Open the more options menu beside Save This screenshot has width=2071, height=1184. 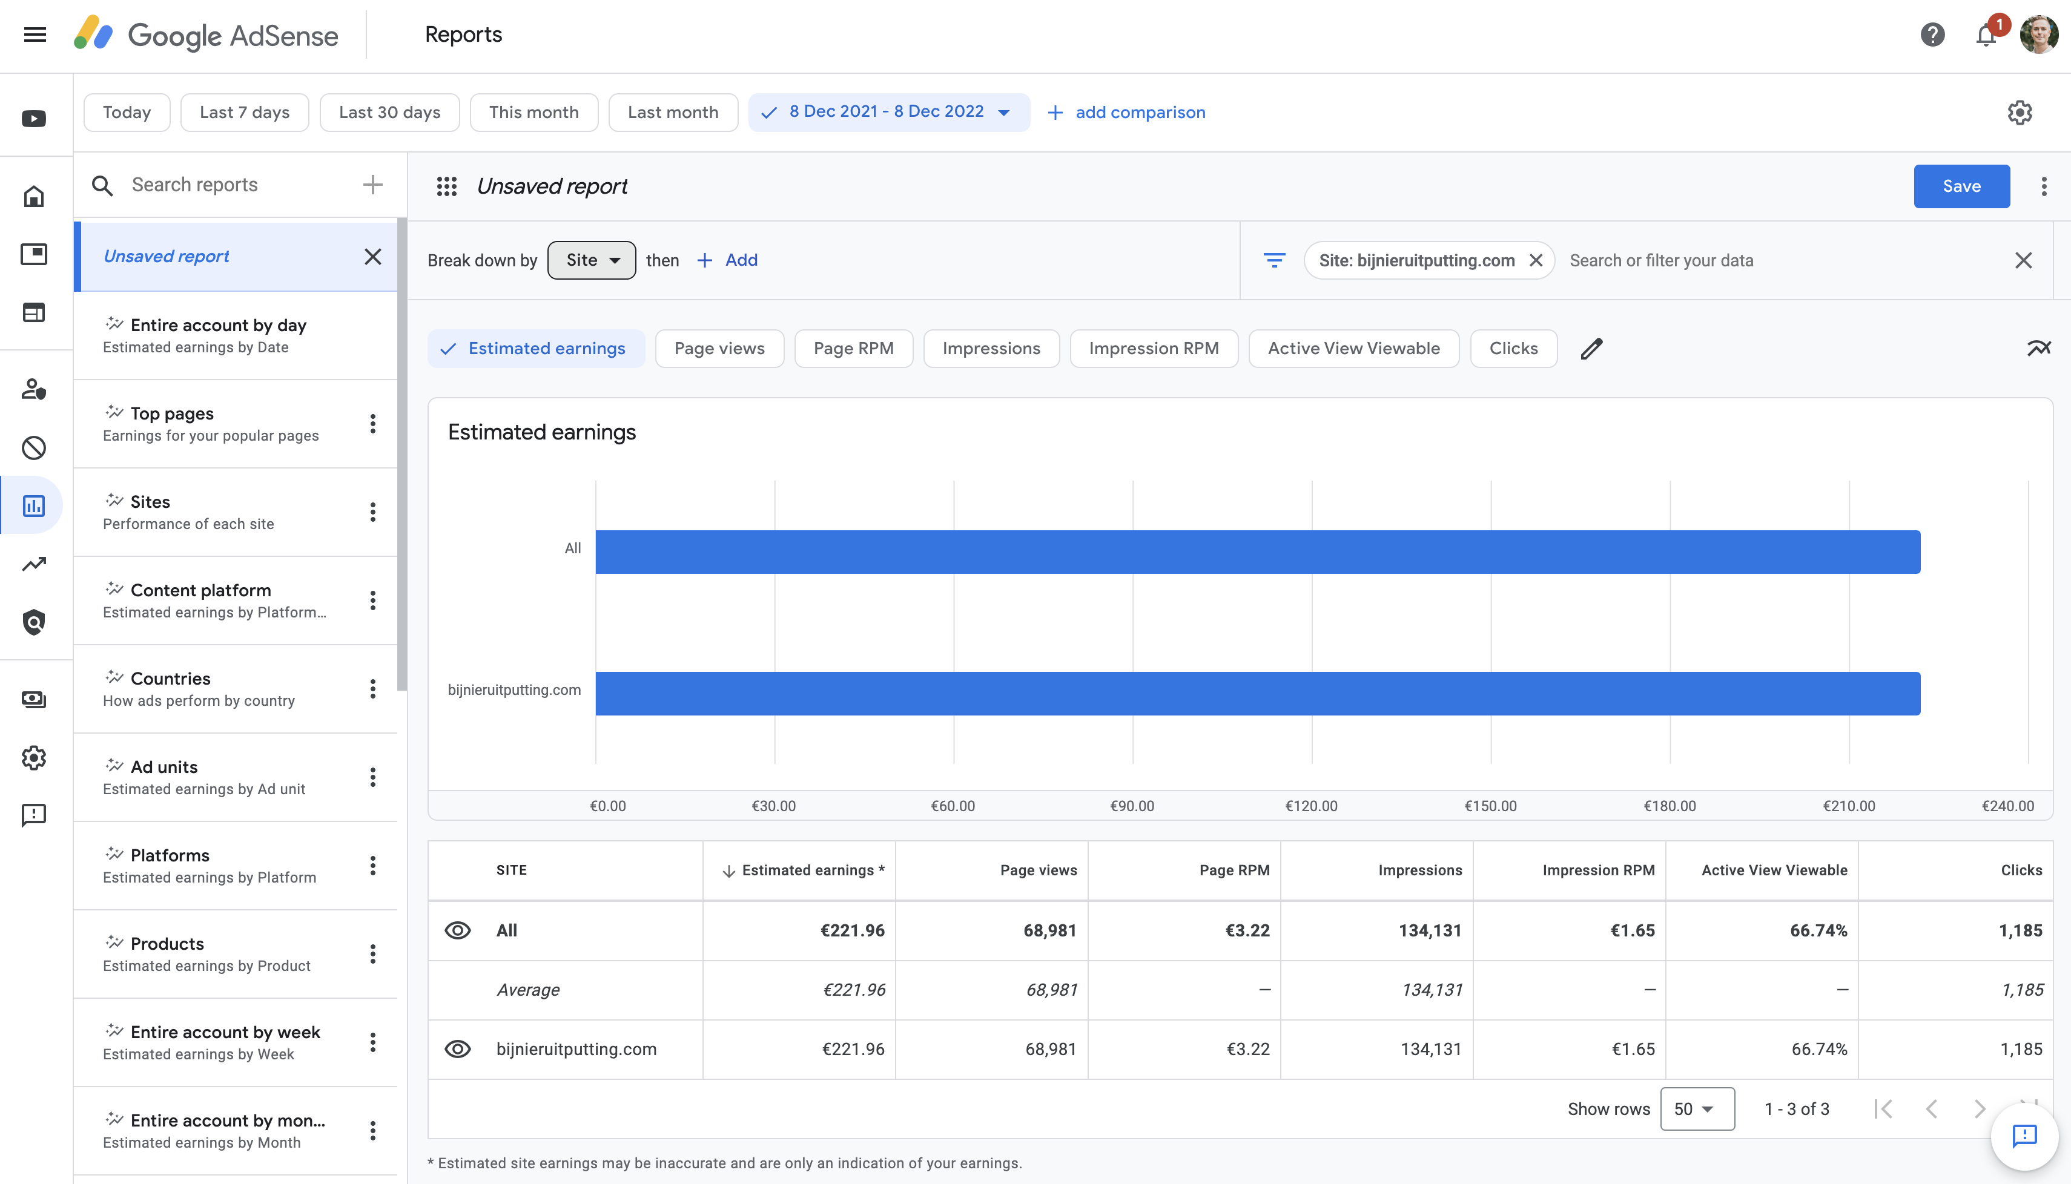[x=2044, y=186]
